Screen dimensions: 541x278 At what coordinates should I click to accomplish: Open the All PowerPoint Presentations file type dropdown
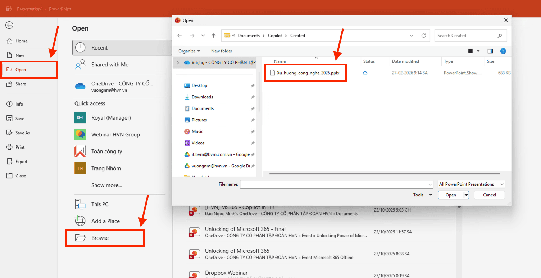[472, 184]
